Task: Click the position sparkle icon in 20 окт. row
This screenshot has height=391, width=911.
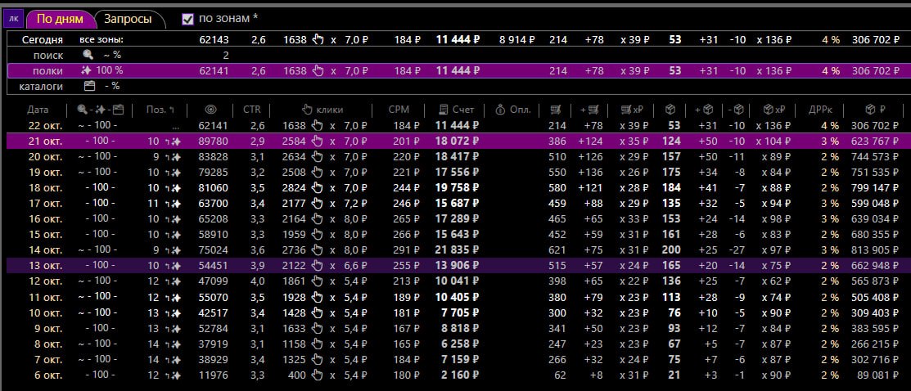Action: pyautogui.click(x=174, y=157)
